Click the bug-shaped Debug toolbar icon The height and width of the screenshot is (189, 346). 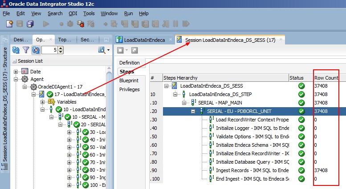click(70, 24)
